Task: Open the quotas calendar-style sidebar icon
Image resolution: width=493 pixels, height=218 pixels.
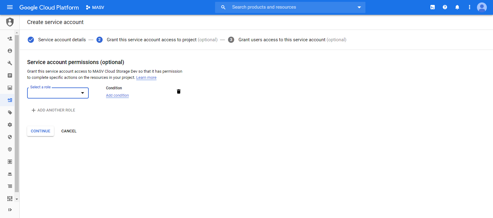Action: [x=10, y=88]
